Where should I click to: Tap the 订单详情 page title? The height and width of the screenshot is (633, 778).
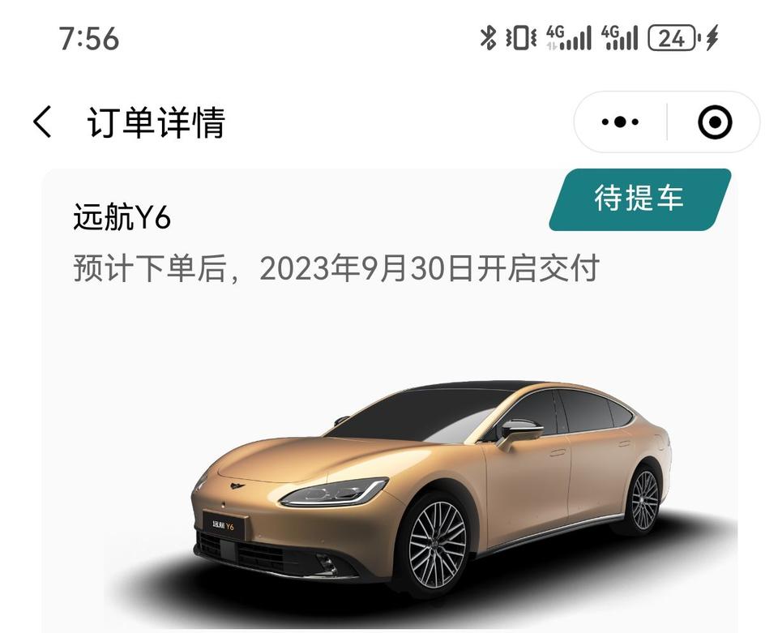coord(156,122)
